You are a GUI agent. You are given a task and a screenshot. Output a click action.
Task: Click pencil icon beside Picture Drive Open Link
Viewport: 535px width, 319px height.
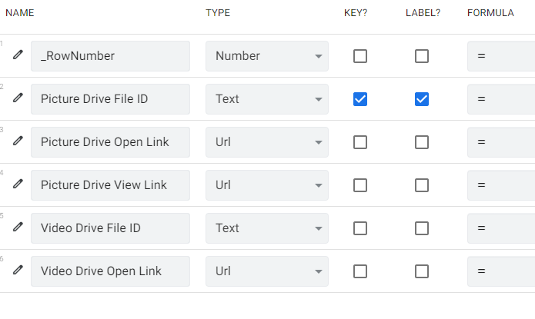click(18, 141)
